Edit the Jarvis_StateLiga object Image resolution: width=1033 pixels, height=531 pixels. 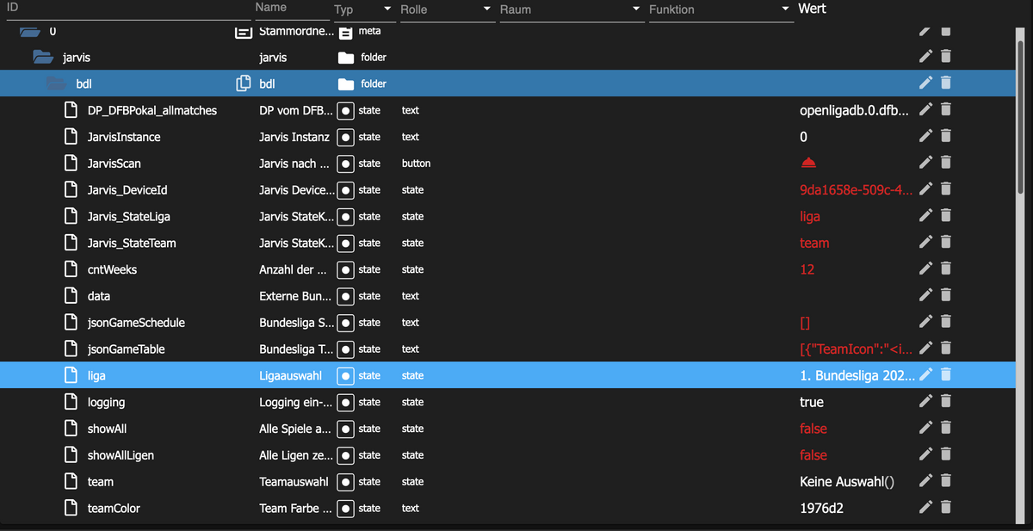pos(925,216)
